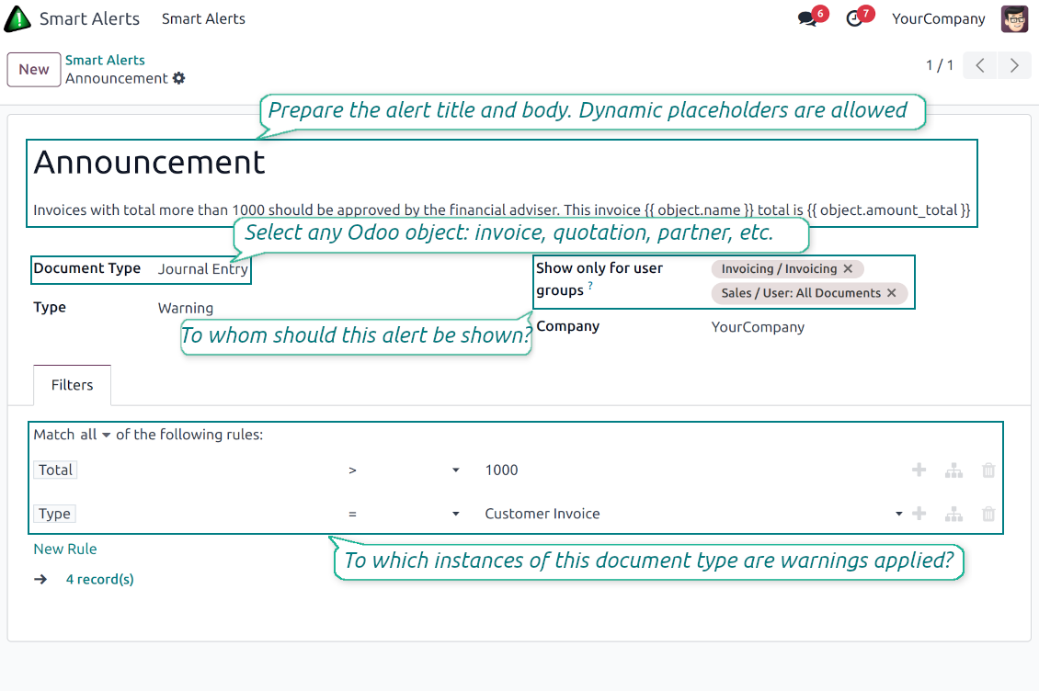Delete the Type rule row

(x=988, y=514)
